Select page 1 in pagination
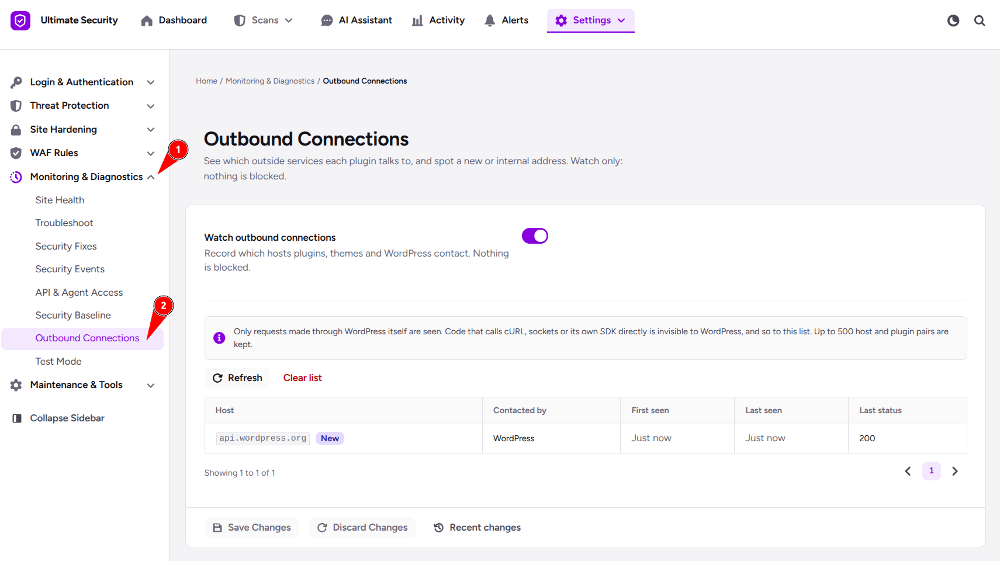Viewport: 1000px width, 561px height. pyautogui.click(x=932, y=471)
